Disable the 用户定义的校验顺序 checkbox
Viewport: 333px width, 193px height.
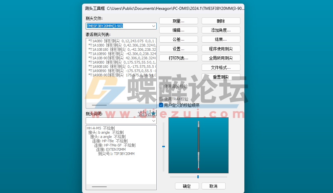click(161, 105)
